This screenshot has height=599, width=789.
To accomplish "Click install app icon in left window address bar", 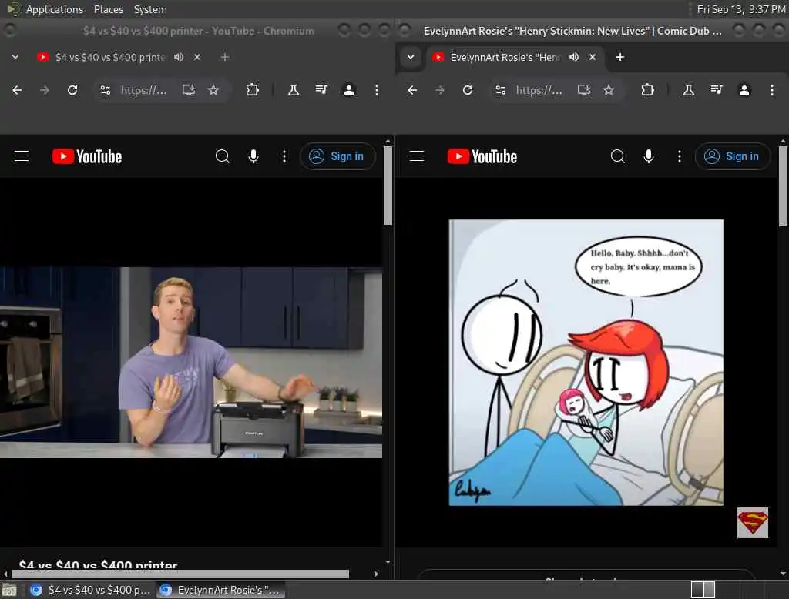I will point(189,90).
